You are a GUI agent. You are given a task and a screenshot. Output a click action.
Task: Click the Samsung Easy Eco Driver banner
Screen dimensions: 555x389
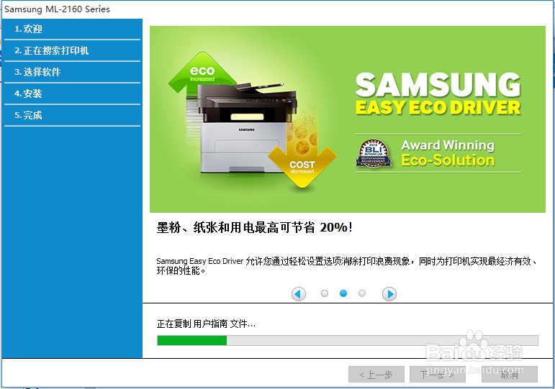[348, 119]
